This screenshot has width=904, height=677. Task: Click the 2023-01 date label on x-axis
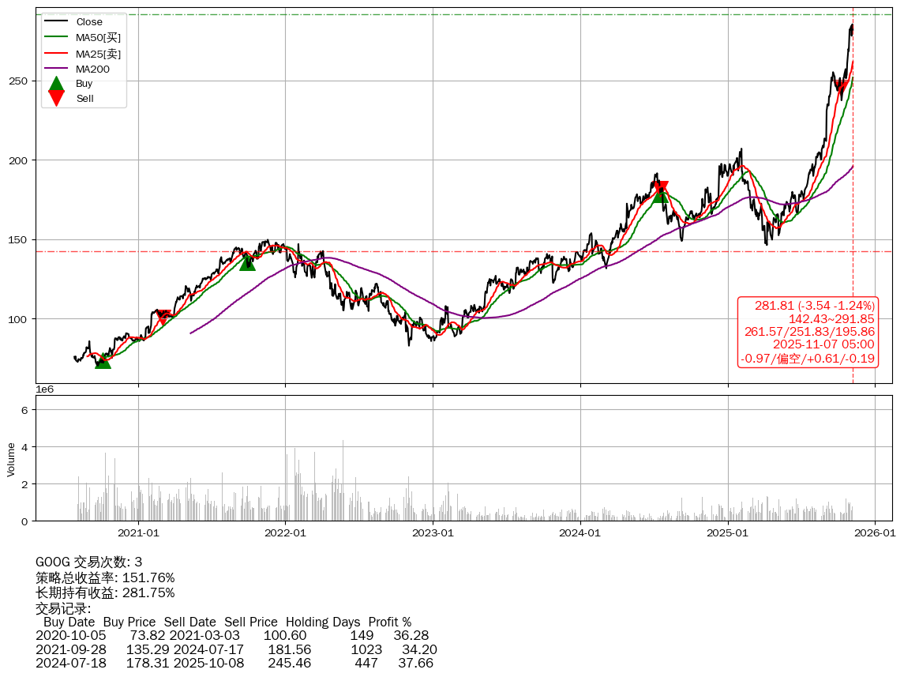(433, 533)
